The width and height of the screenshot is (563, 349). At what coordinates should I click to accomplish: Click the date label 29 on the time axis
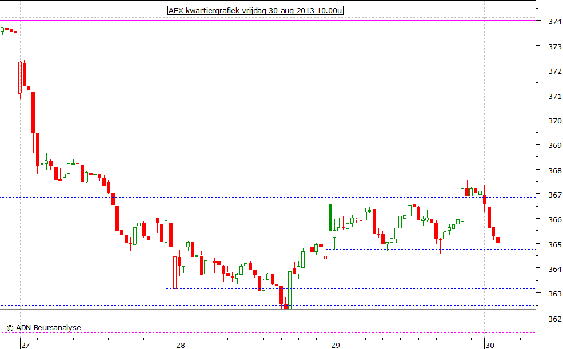pyautogui.click(x=335, y=345)
